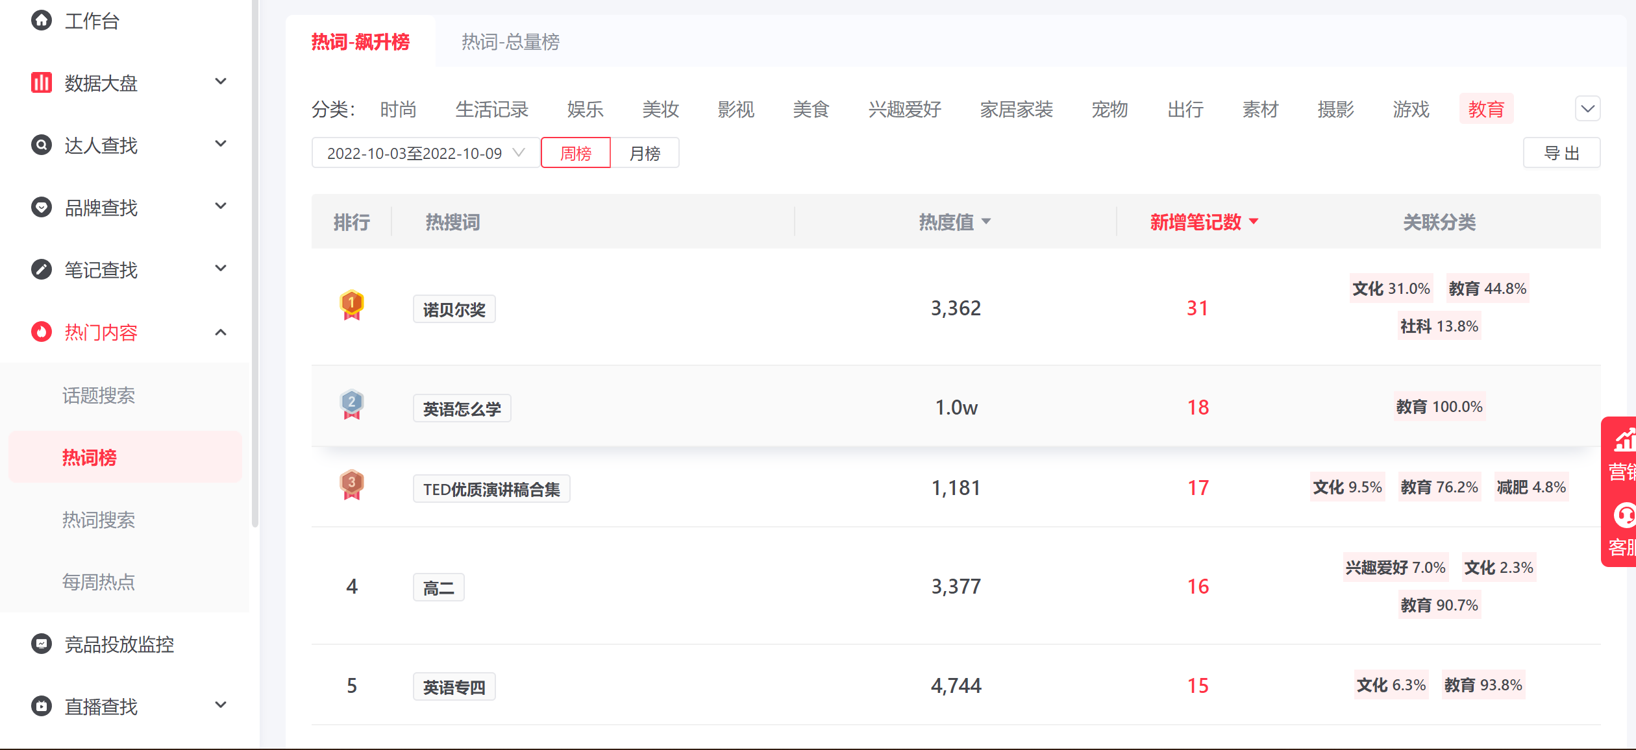Click the 英语怎么学 hot word tag
1636x750 pixels.
pyautogui.click(x=462, y=409)
